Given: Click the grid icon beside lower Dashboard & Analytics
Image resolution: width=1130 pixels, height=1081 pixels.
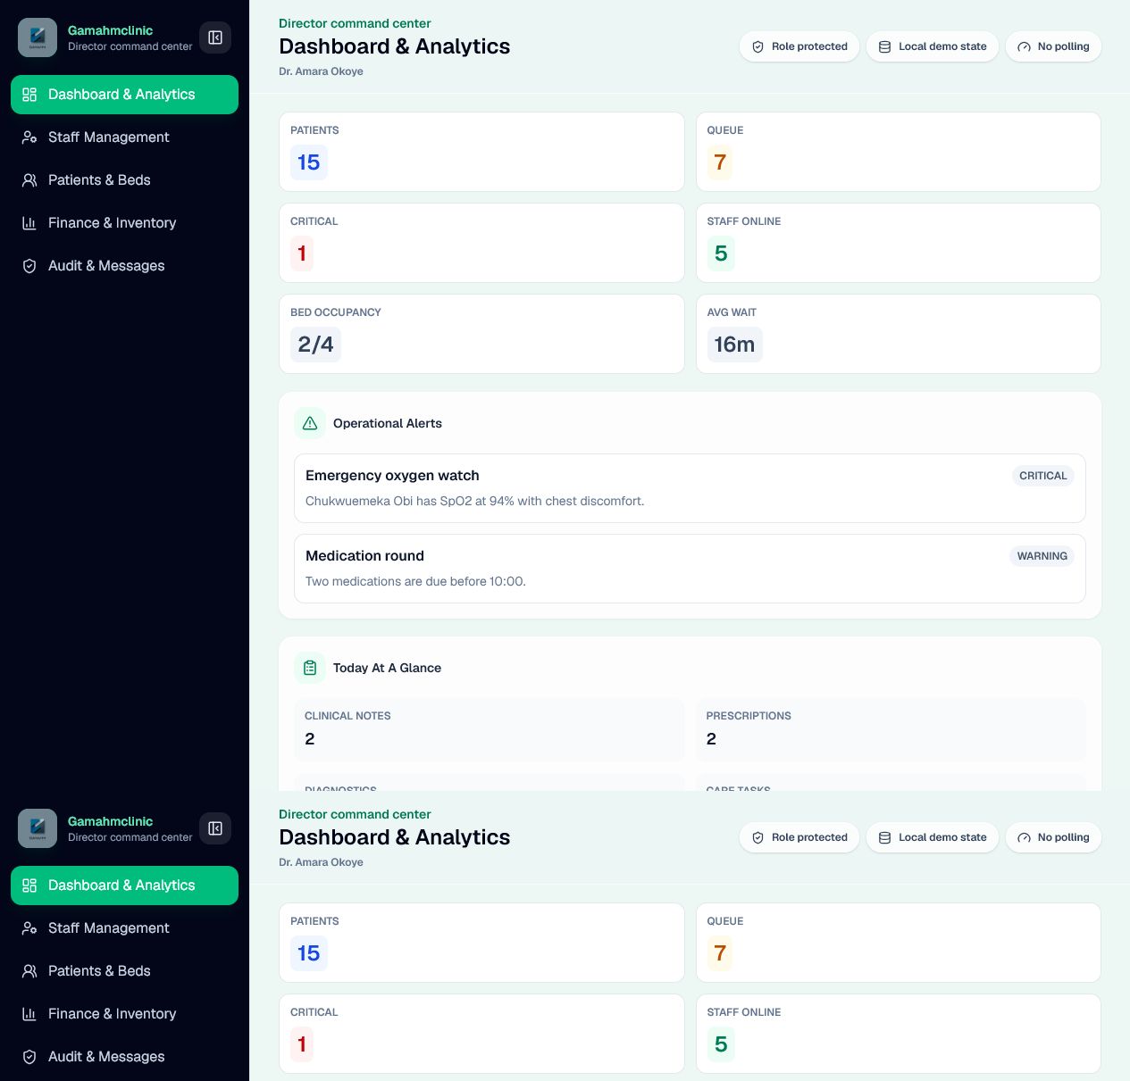Looking at the screenshot, I should [x=29, y=886].
